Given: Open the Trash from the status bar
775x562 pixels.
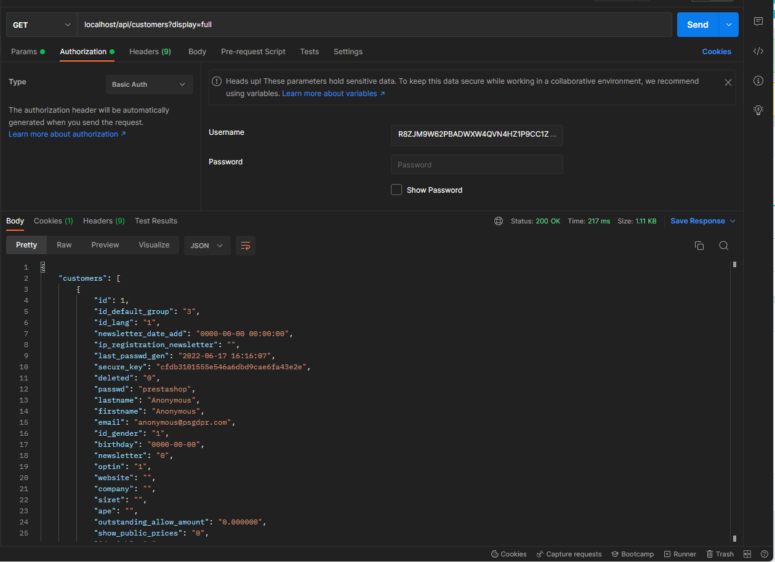Looking at the screenshot, I should point(720,553).
